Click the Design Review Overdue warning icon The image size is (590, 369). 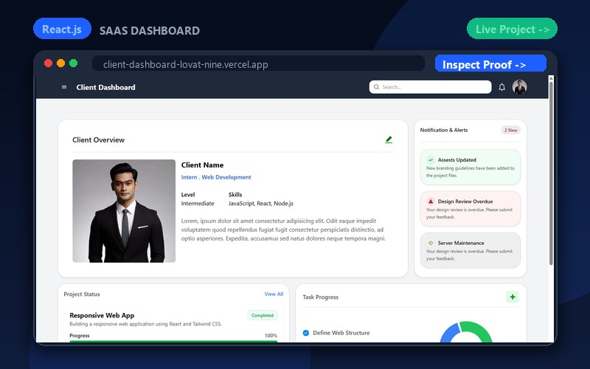tap(431, 201)
